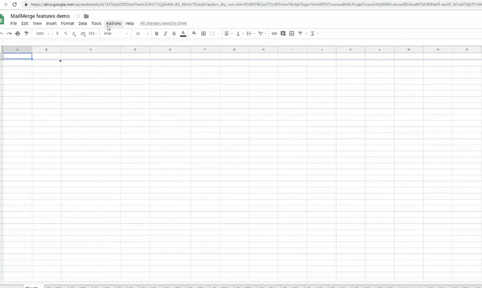Select column G header
482x288 pixels.
[234, 49]
